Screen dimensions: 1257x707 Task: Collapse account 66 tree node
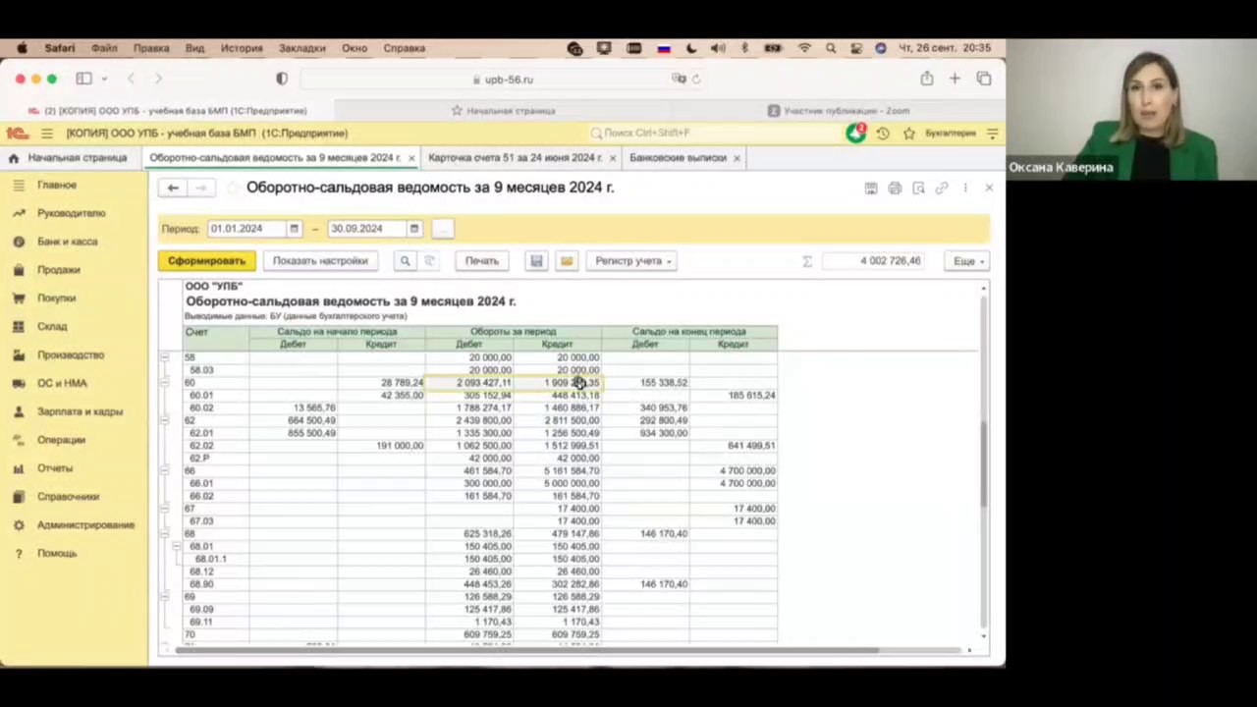click(x=164, y=470)
